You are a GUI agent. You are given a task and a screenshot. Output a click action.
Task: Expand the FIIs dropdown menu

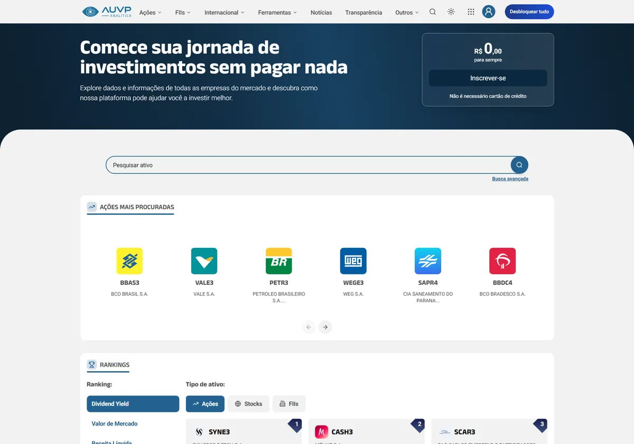183,12
